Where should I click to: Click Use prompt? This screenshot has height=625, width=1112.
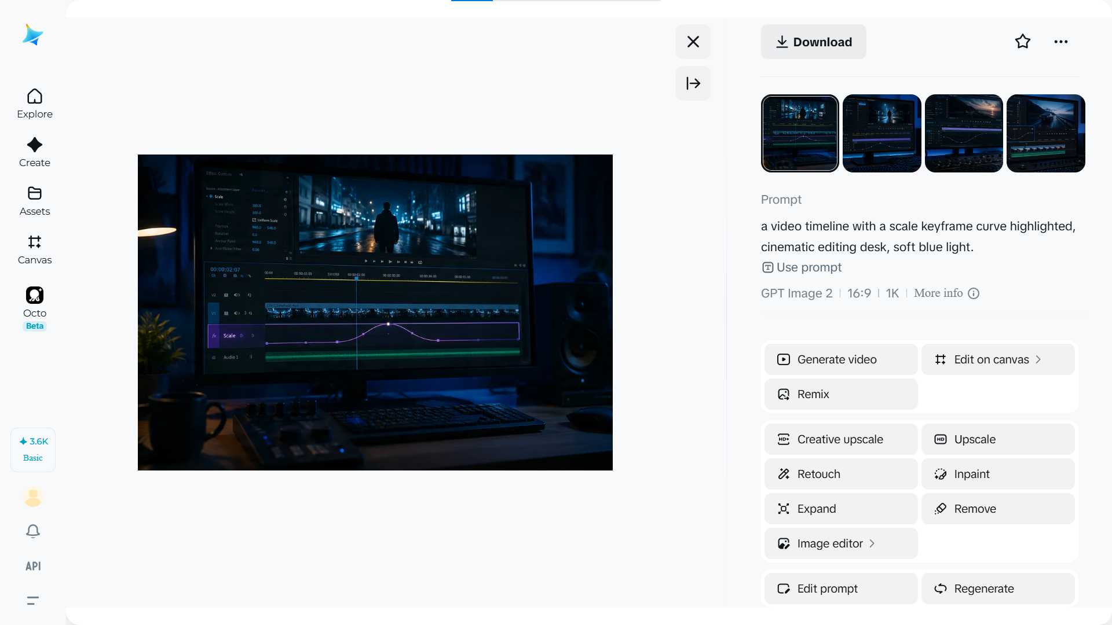tap(802, 267)
